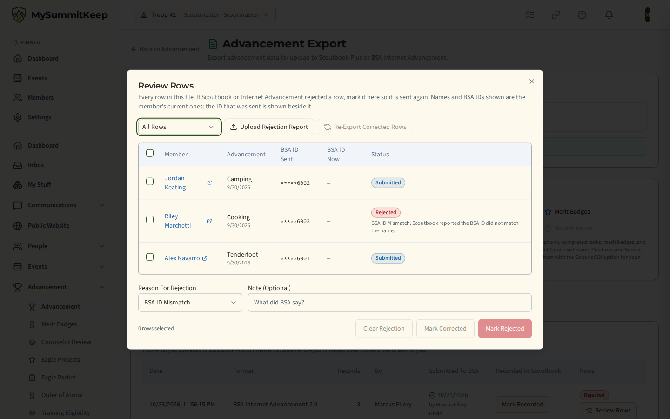Open Training Eligibility sidebar item
Viewport: 670px width, 419px height.
[65, 413]
